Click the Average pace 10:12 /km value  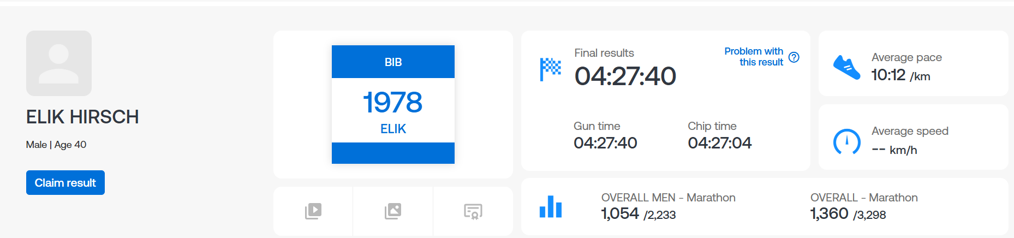900,75
